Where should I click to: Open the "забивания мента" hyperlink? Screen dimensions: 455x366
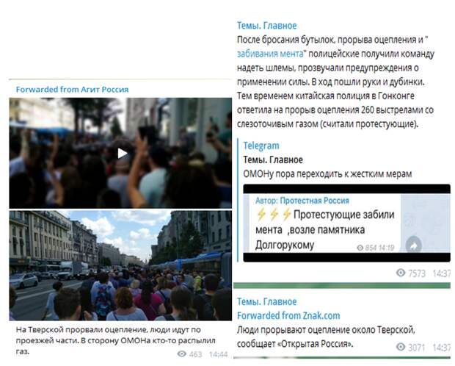(x=270, y=54)
